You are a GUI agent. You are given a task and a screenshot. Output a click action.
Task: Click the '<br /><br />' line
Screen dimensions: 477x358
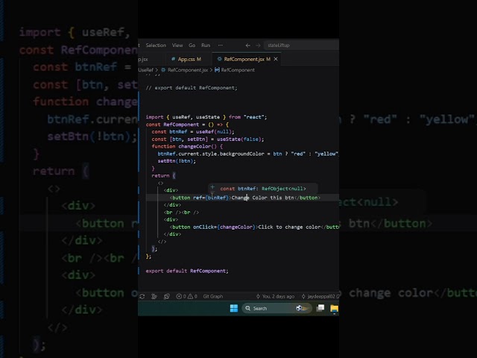pos(181,213)
